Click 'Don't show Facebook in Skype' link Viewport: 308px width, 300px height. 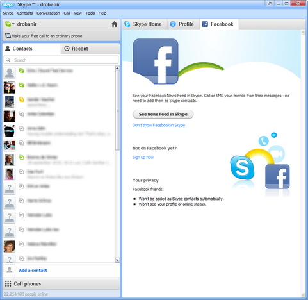(159, 125)
